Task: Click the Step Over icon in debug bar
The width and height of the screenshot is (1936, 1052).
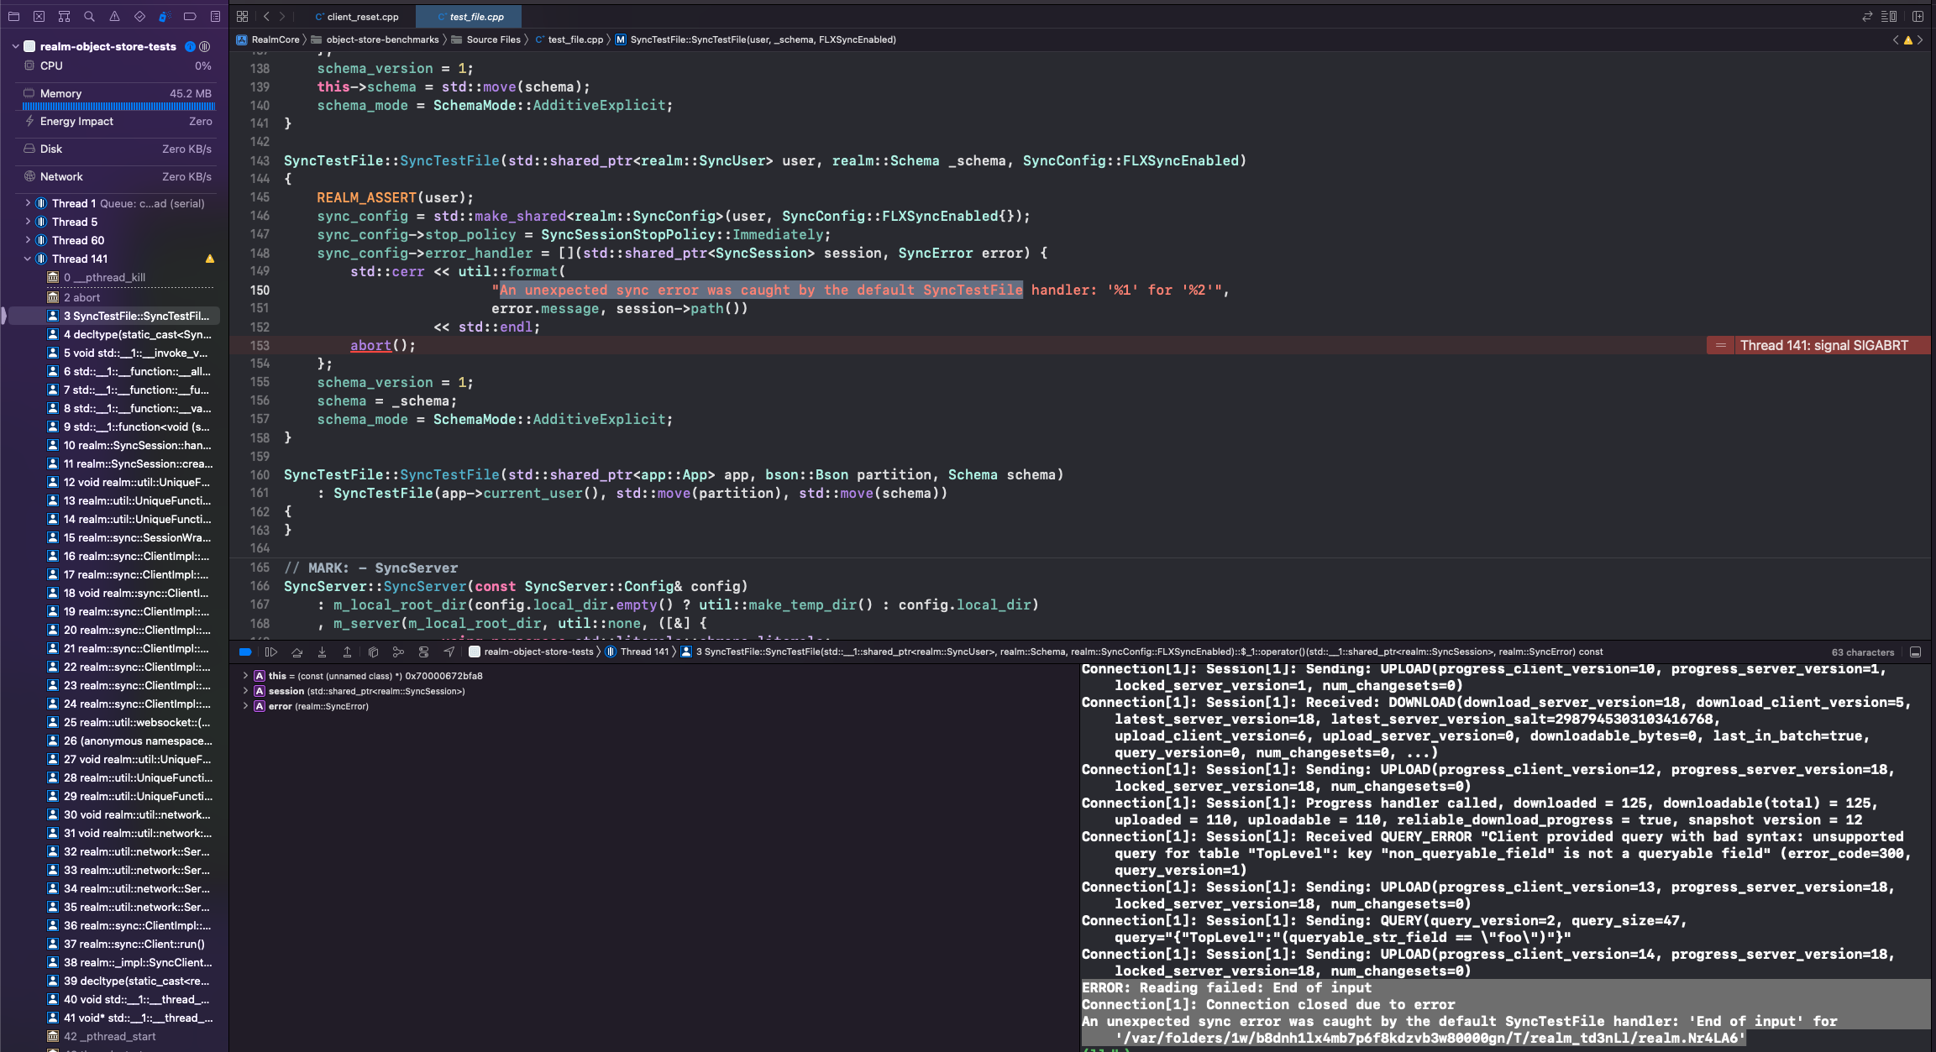Action: click(x=297, y=652)
